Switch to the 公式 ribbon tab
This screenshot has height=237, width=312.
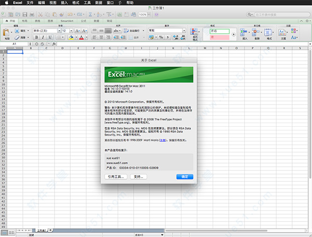pos(84,21)
